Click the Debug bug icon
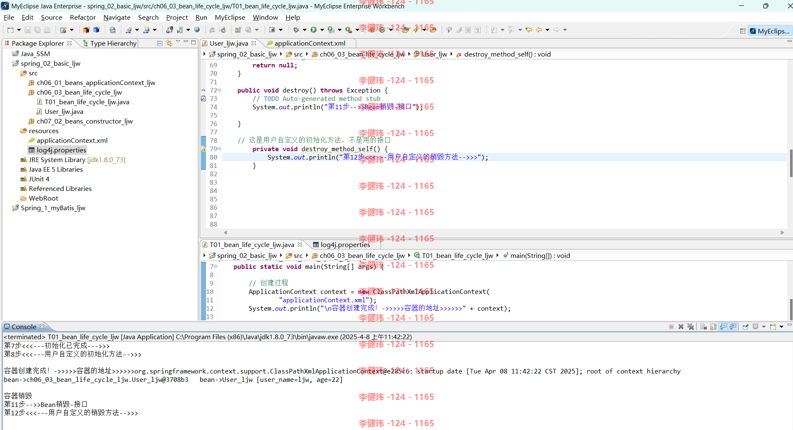Screen dimensions: 793x430 click(296, 30)
